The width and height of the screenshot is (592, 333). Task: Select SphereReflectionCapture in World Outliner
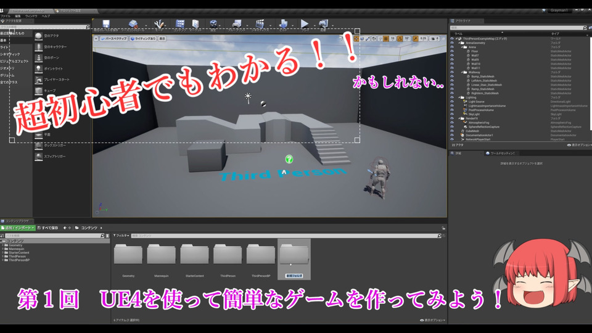(x=483, y=127)
